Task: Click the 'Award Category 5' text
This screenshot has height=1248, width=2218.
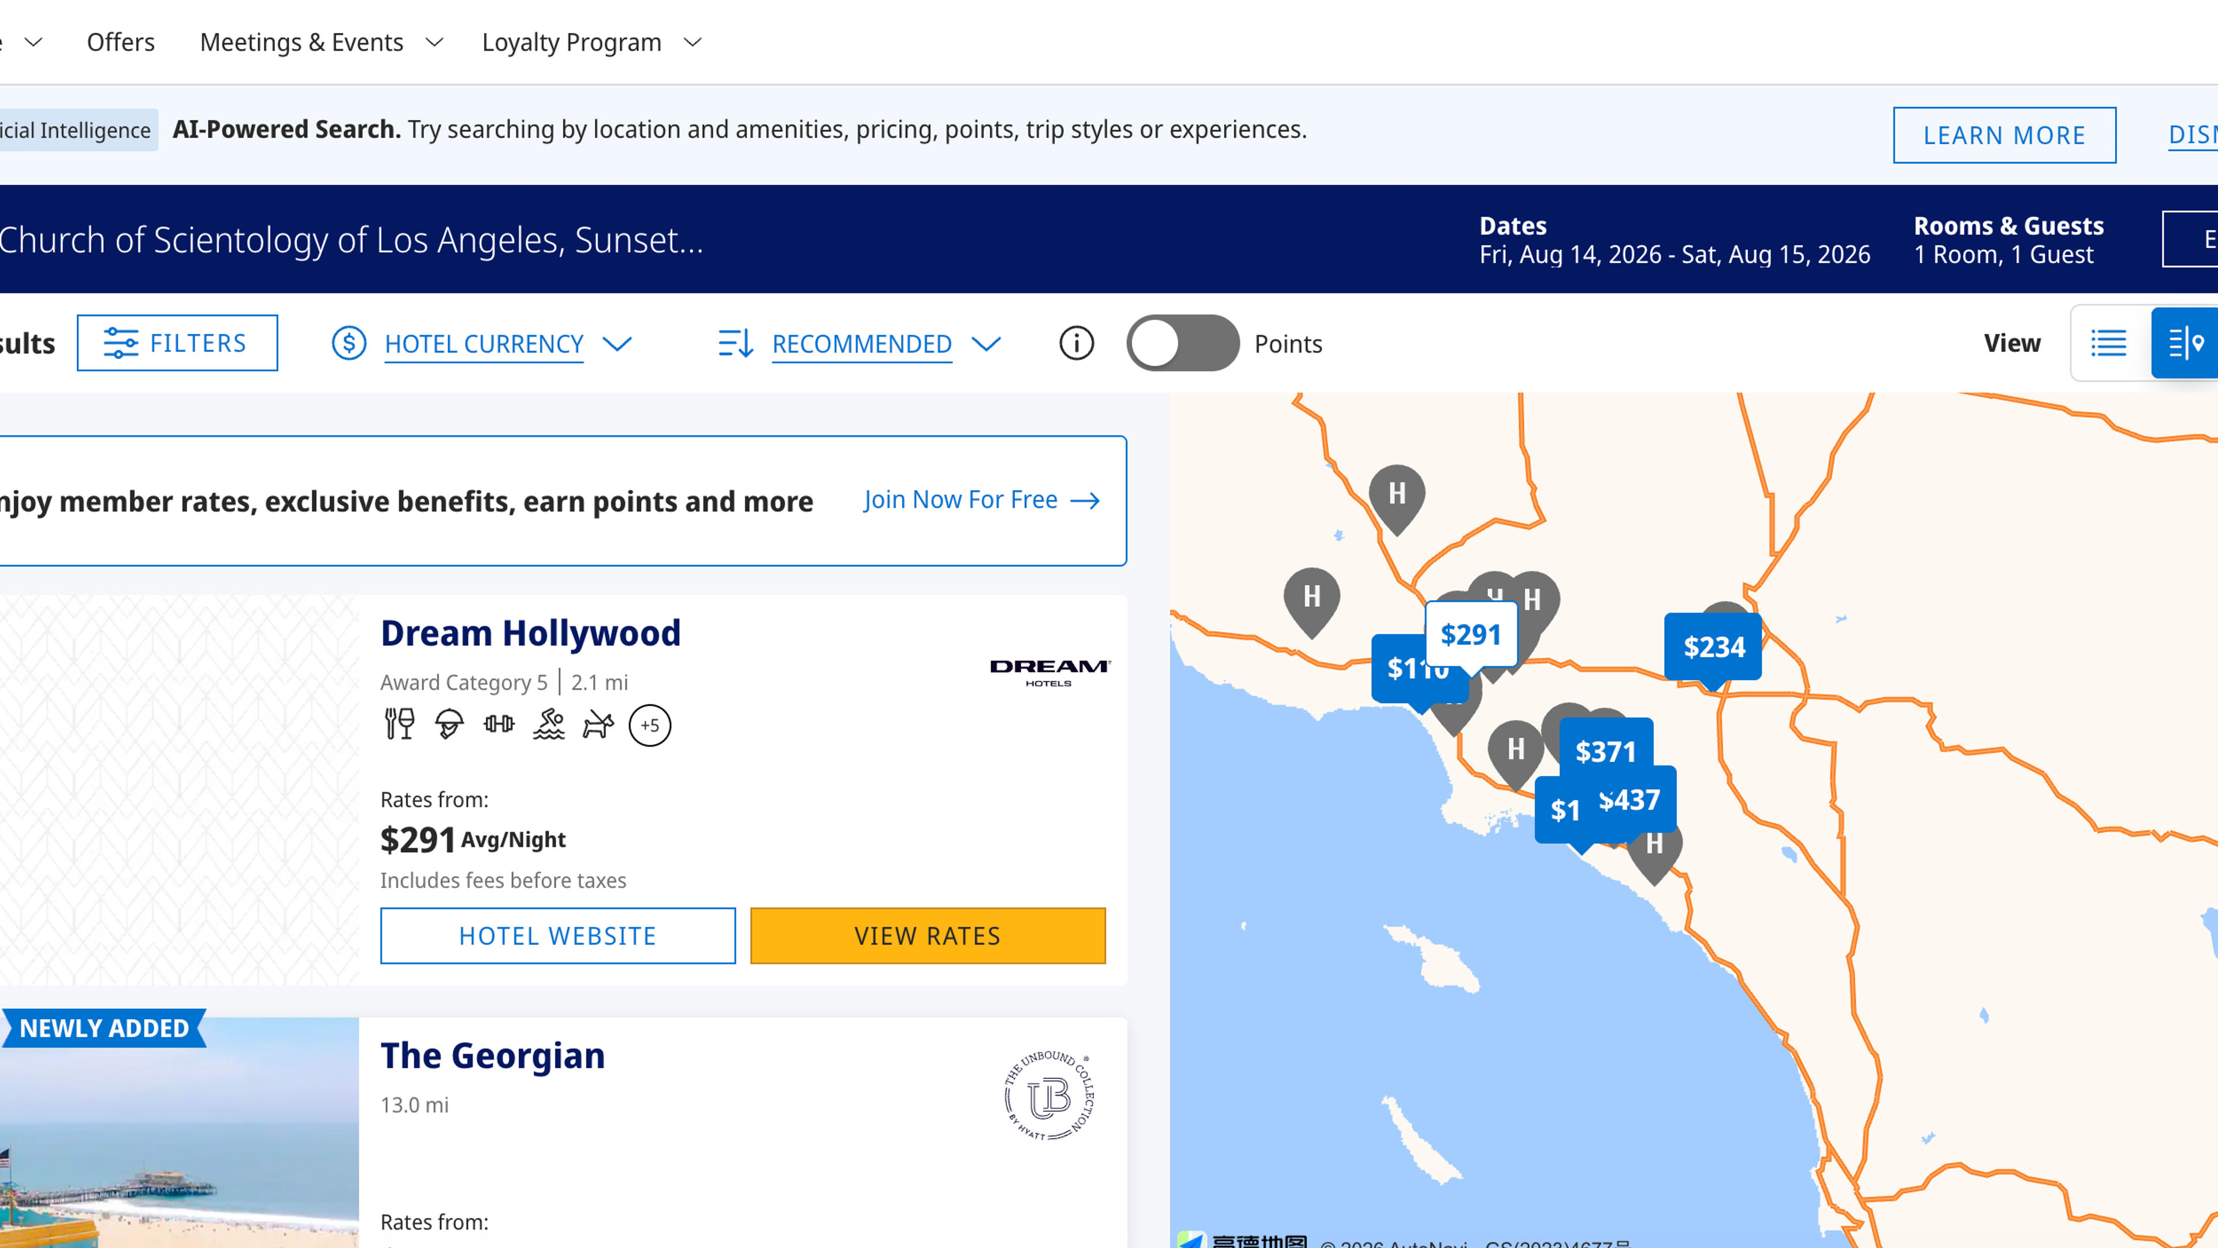Action: (x=464, y=682)
